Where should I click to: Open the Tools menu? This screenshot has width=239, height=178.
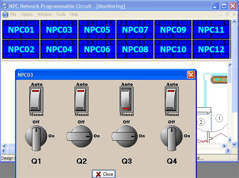coord(61,14)
